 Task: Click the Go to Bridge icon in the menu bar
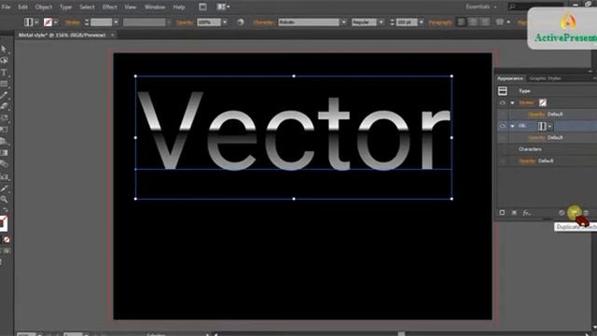(x=202, y=7)
